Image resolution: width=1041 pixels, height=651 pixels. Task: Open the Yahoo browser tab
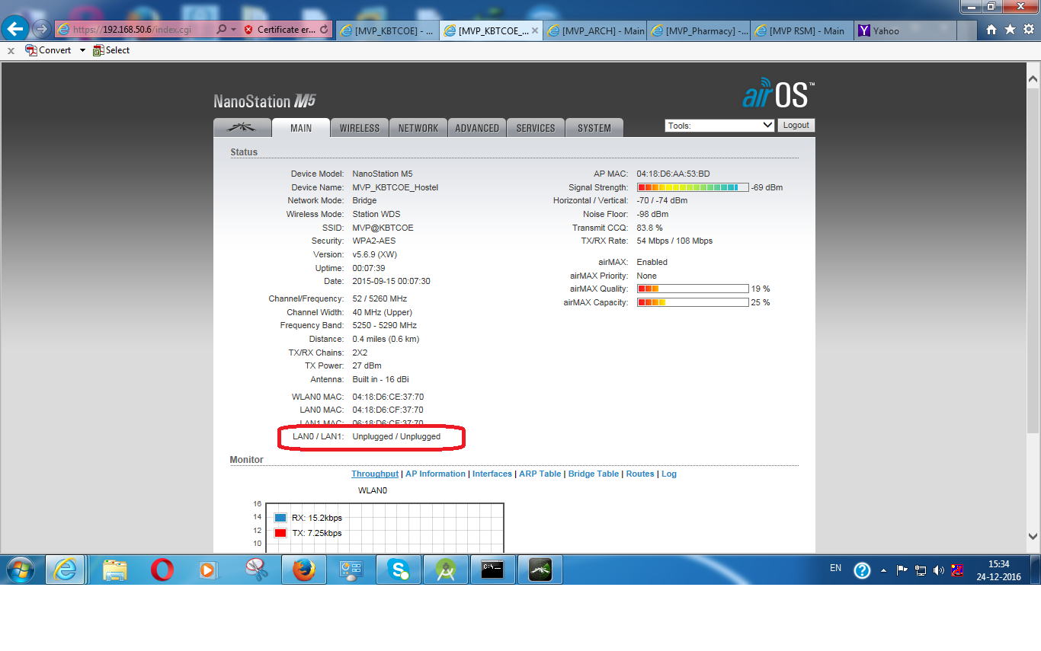886,30
